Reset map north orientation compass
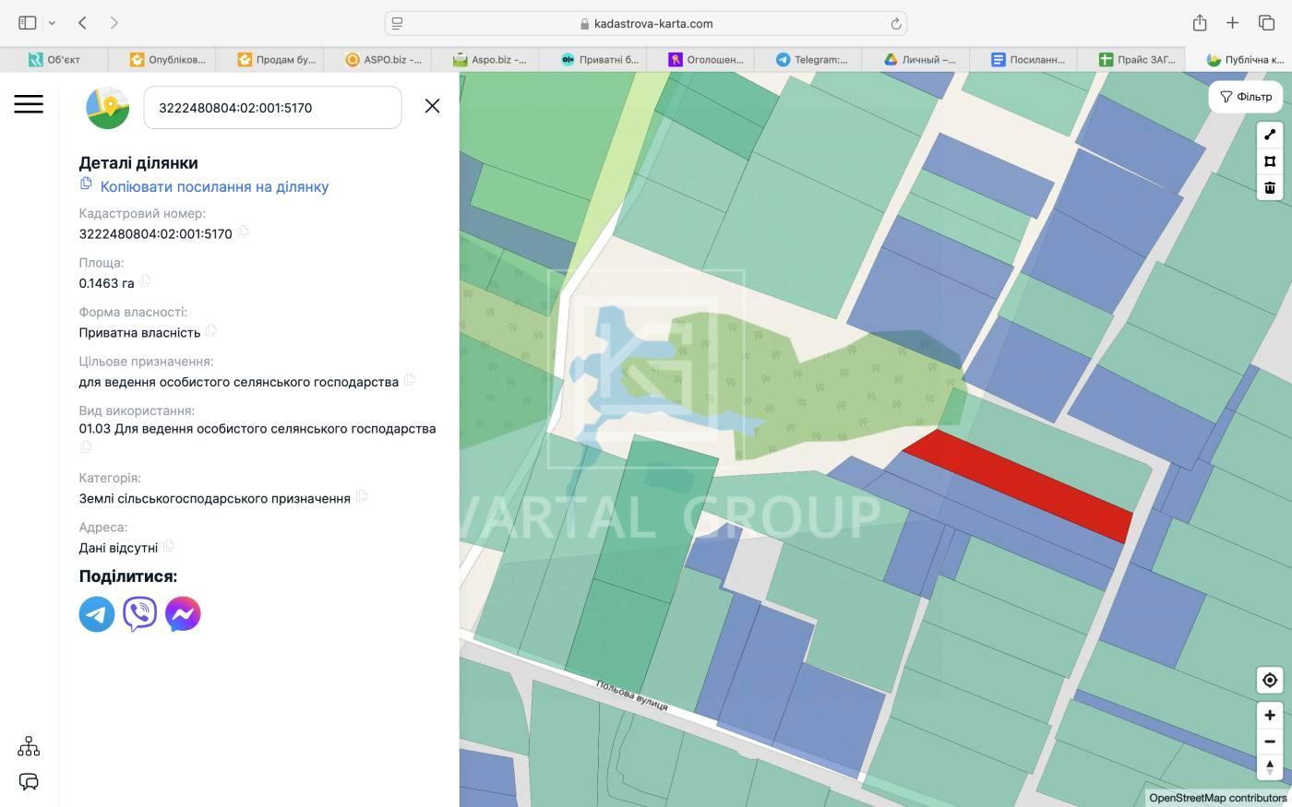The height and width of the screenshot is (807, 1292). point(1270,766)
